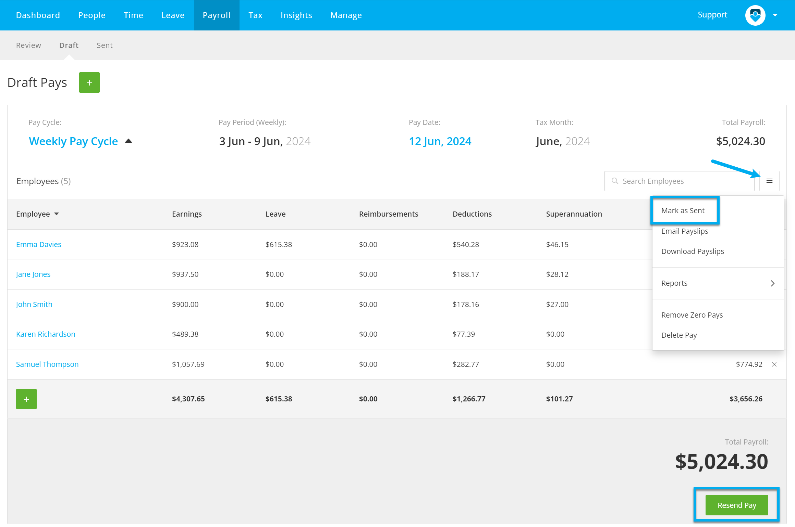Open the hamburger actions menu icon

click(769, 181)
